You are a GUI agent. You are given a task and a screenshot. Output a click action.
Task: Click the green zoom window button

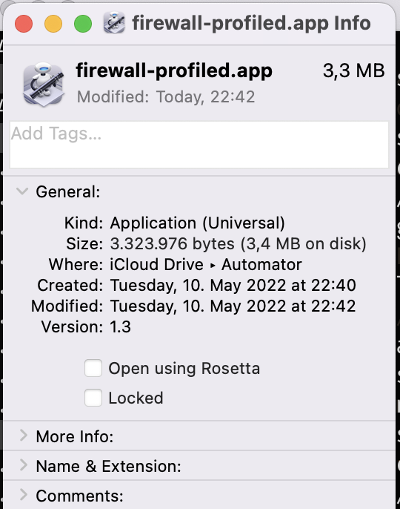83,24
